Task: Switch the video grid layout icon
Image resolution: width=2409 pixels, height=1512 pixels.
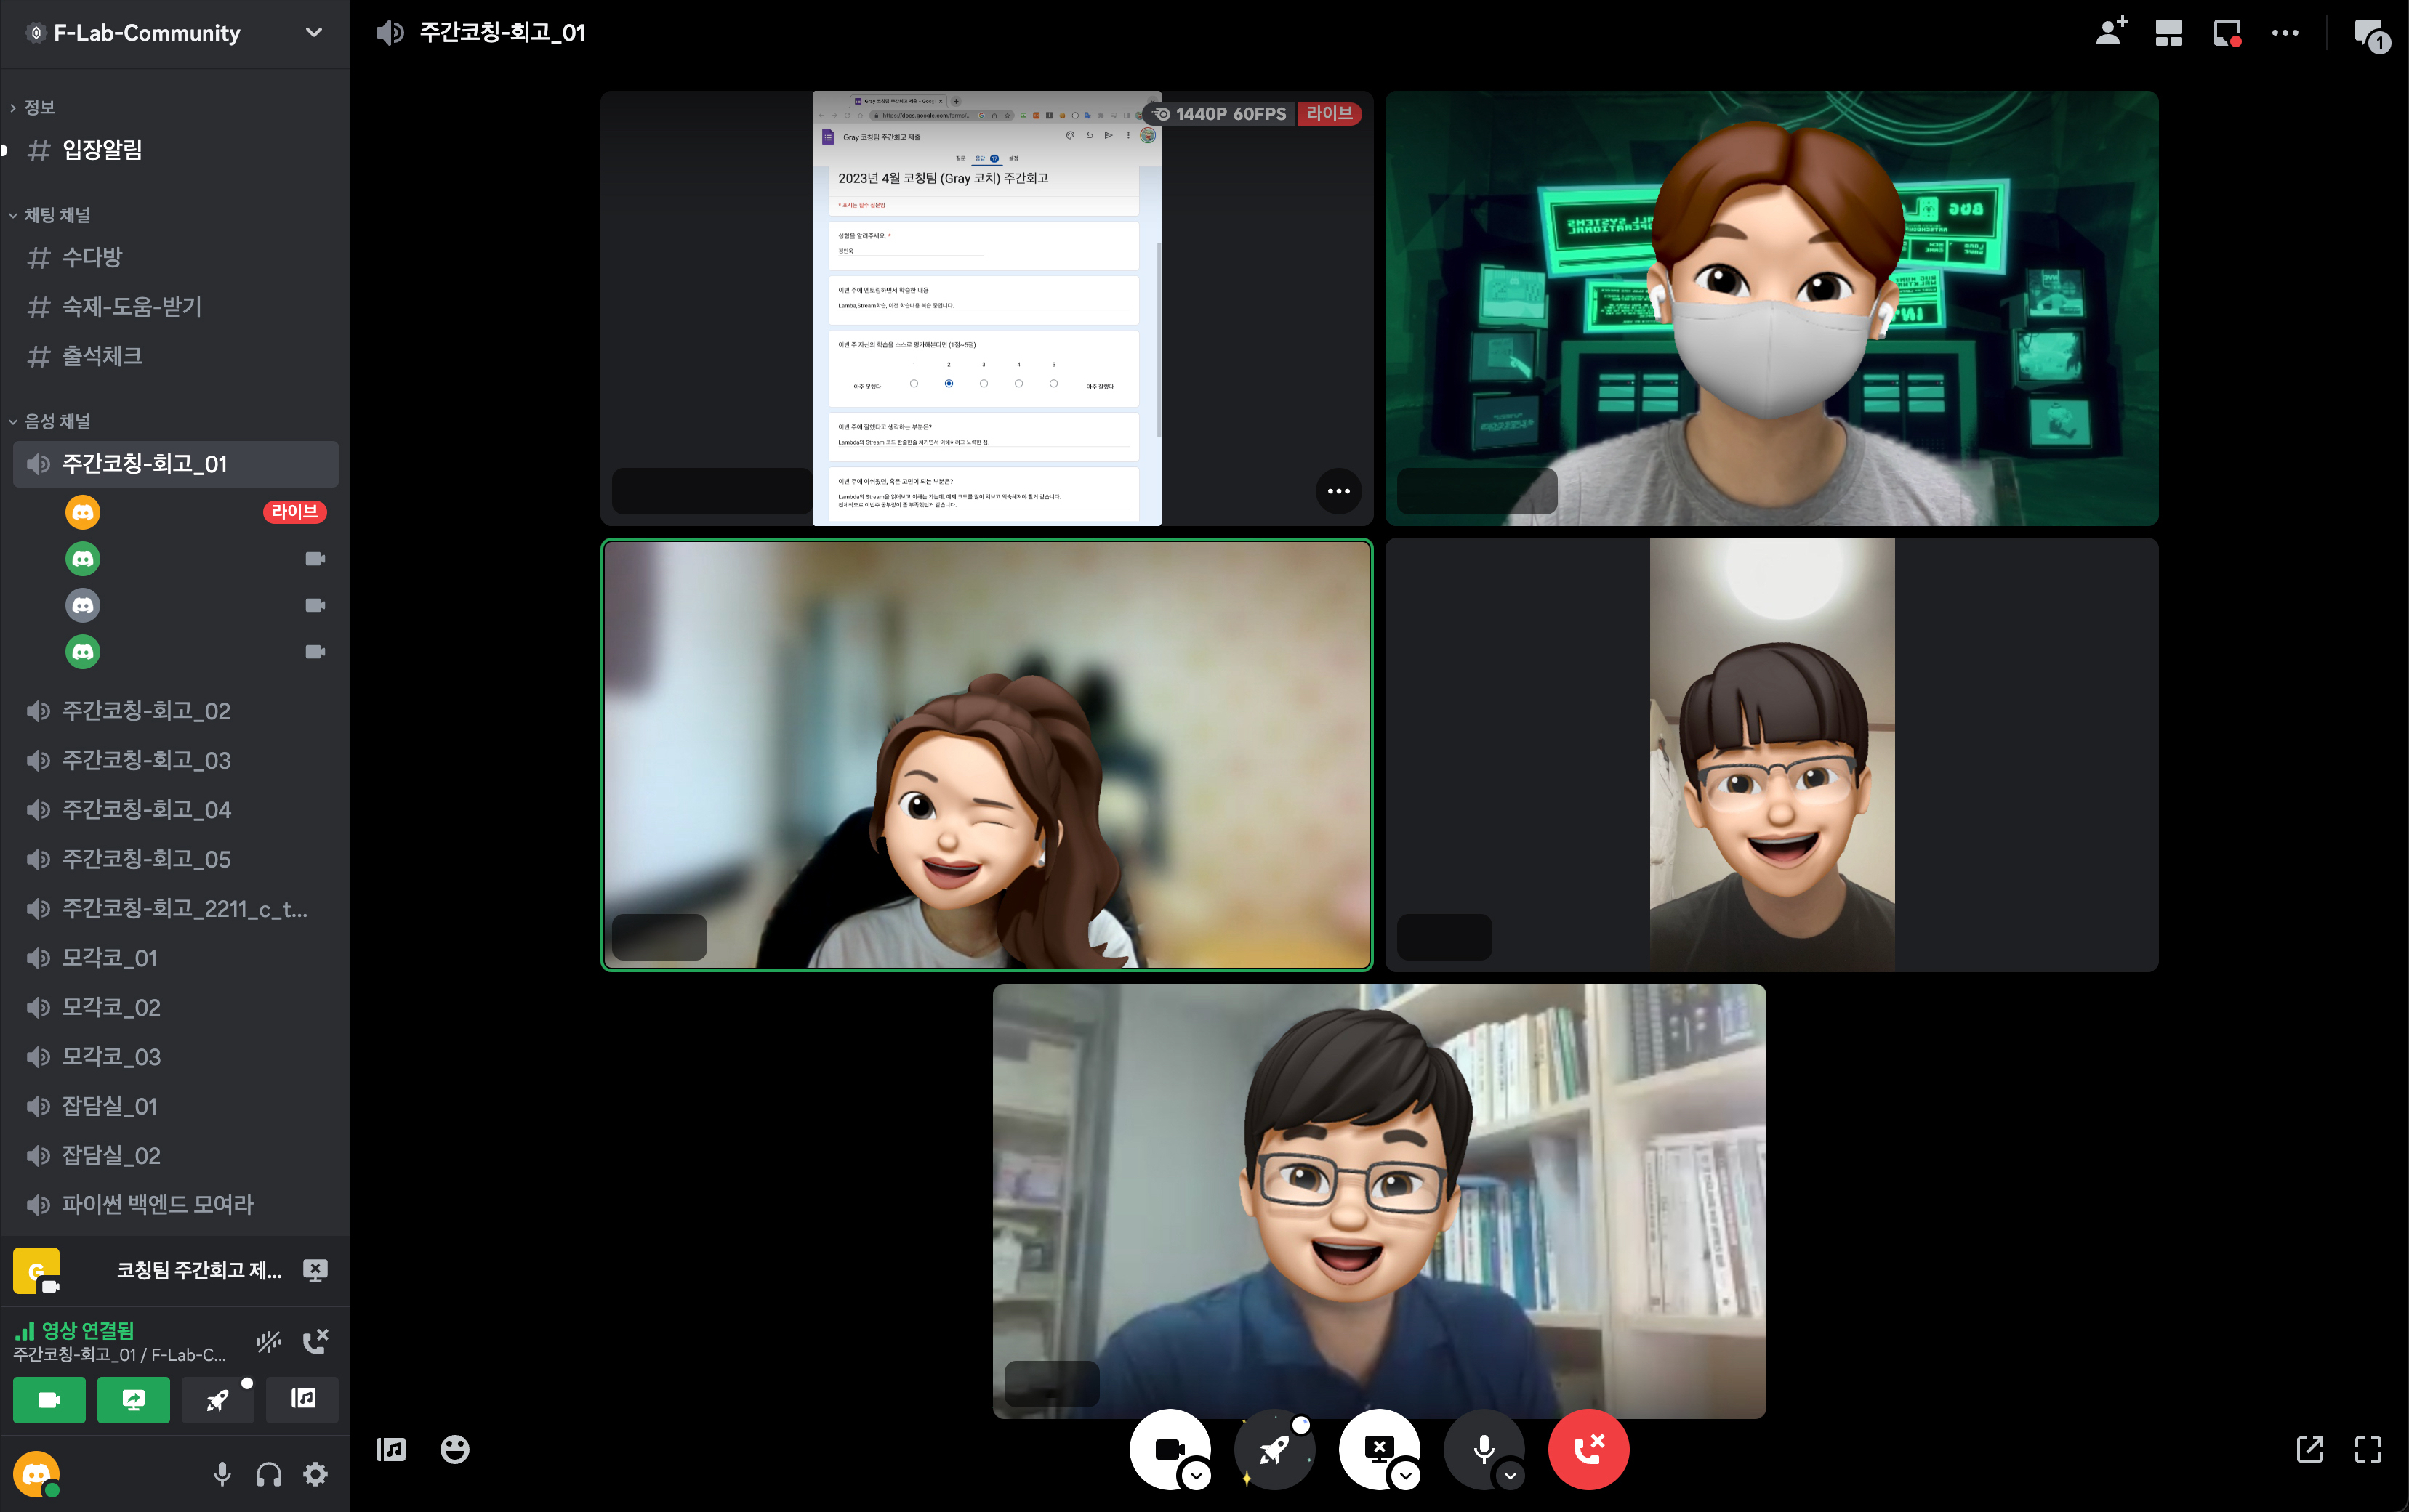Action: (2168, 32)
